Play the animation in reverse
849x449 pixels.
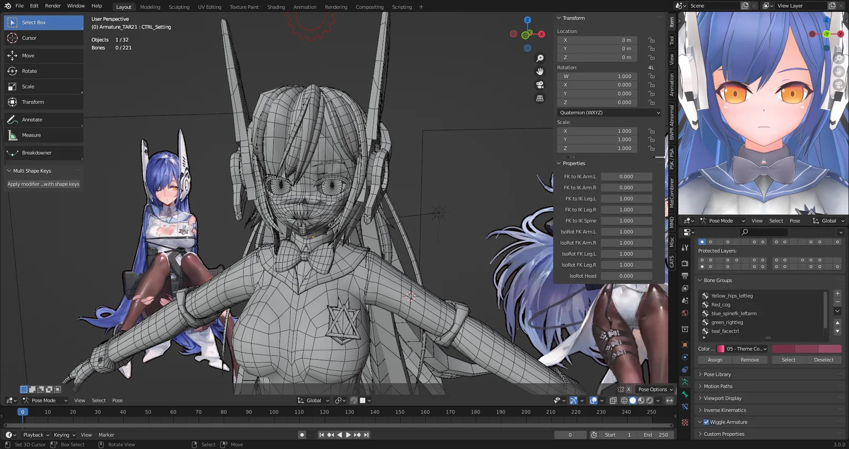click(x=340, y=435)
